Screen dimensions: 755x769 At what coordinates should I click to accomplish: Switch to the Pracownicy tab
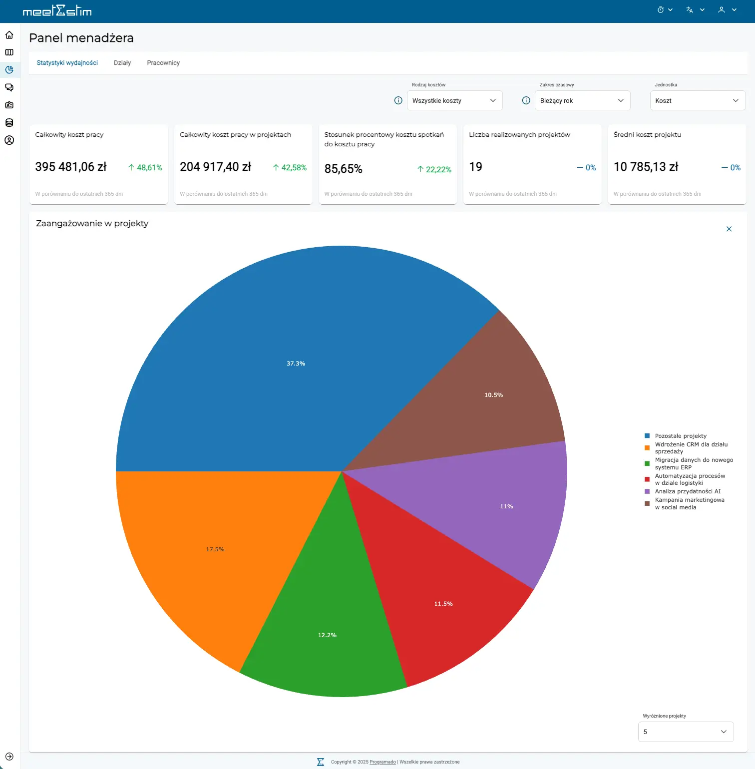click(x=163, y=63)
